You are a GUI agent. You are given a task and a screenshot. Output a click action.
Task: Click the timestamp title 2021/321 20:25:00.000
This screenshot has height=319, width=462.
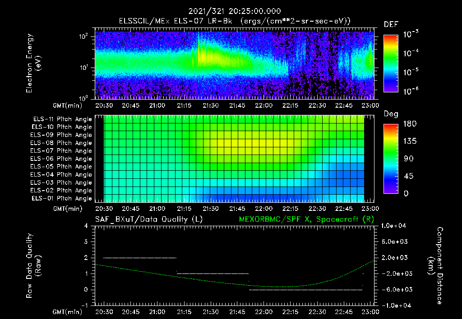(235, 11)
